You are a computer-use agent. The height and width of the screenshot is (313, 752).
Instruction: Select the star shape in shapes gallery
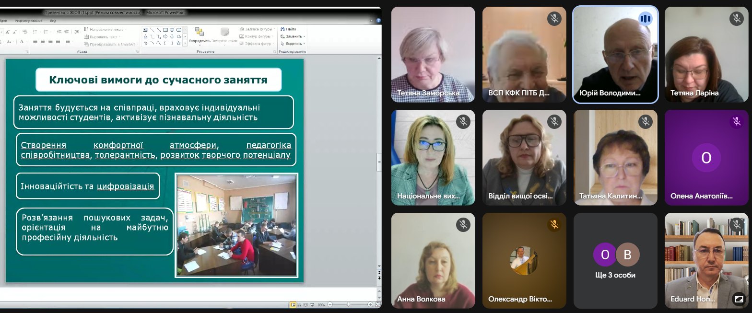pyautogui.click(x=178, y=43)
